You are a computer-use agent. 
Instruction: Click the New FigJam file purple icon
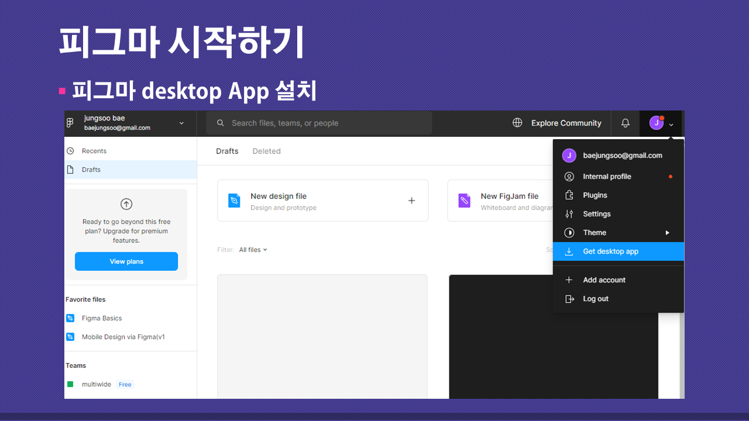coord(464,201)
